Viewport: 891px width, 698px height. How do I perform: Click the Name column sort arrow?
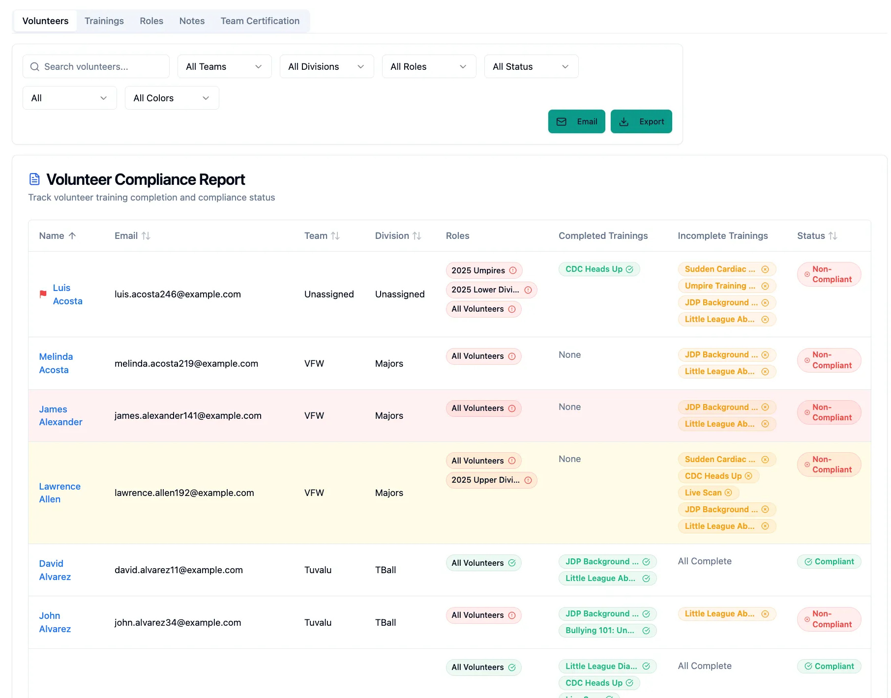pos(72,236)
